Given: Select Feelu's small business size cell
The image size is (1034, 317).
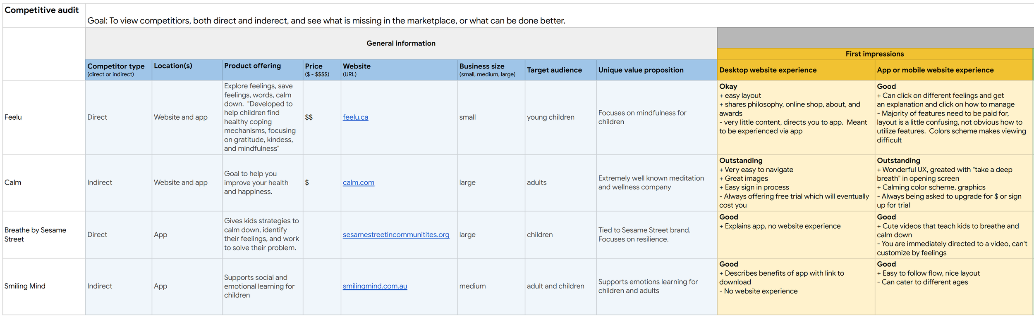Looking at the screenshot, I should pyautogui.click(x=491, y=117).
